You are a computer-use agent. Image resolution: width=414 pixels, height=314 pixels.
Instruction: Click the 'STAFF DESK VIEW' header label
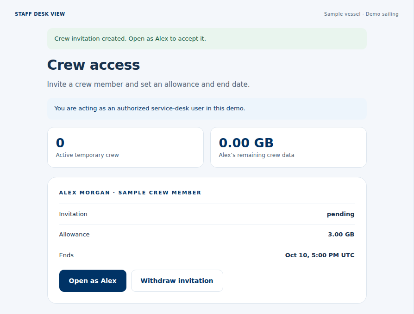pyautogui.click(x=40, y=14)
